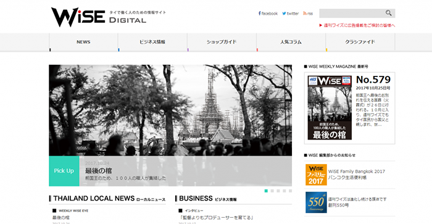This screenshot has height=224, width=432.
Task: Select the second carousel dot
Action: click(x=272, y=191)
